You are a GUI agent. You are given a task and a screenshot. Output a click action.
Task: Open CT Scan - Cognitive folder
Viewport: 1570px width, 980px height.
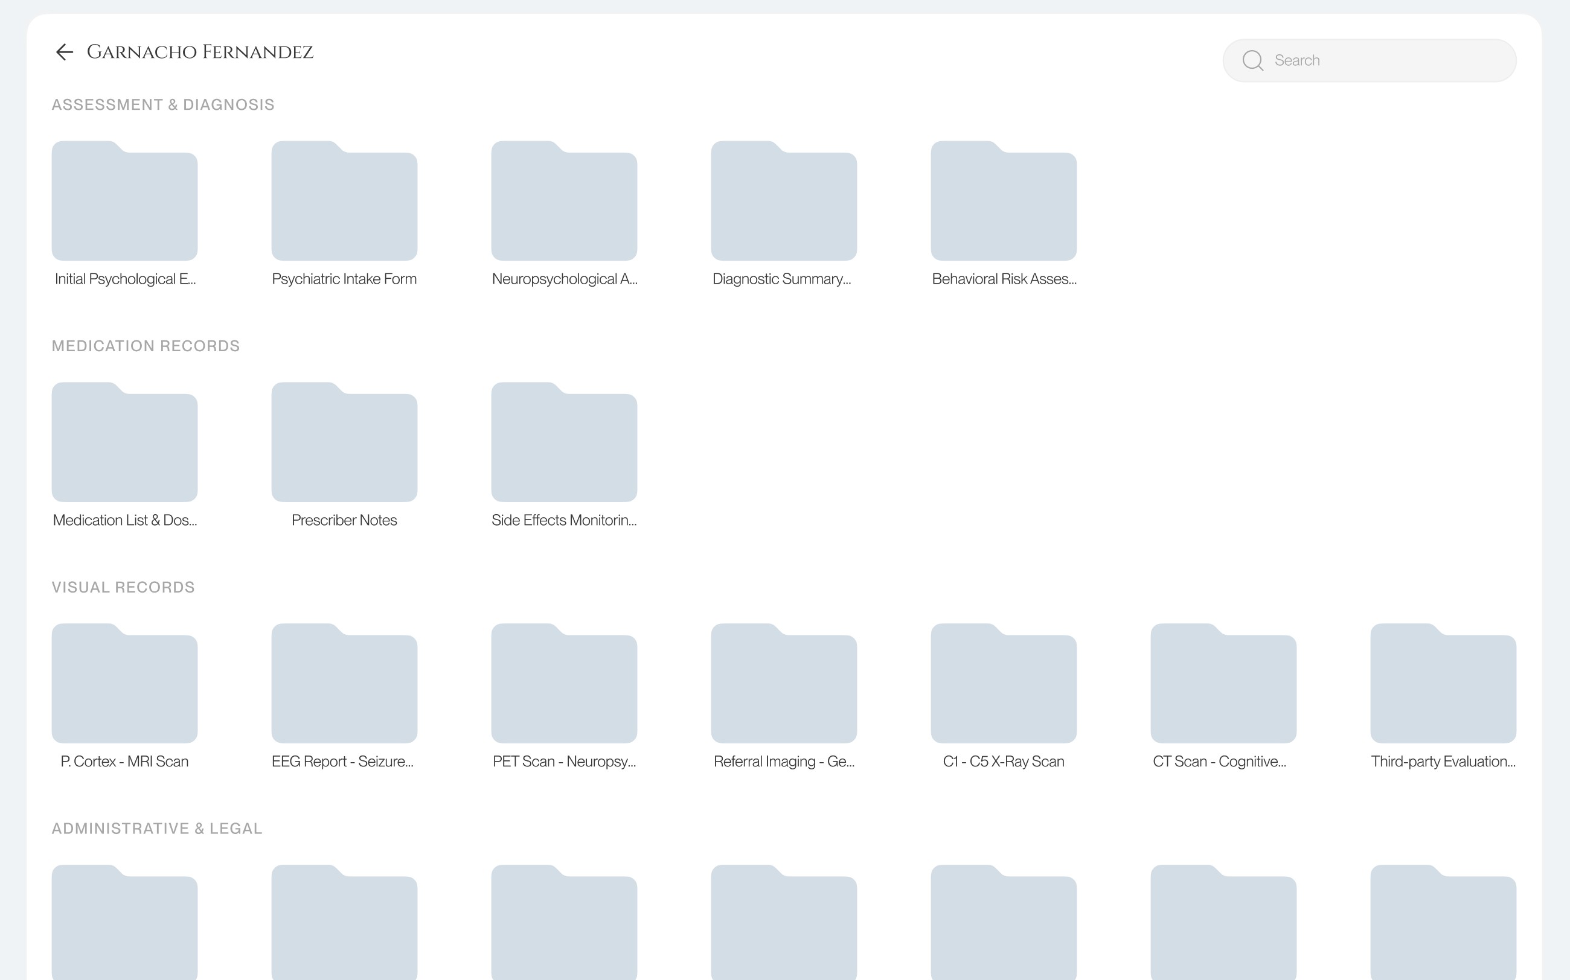pos(1223,684)
